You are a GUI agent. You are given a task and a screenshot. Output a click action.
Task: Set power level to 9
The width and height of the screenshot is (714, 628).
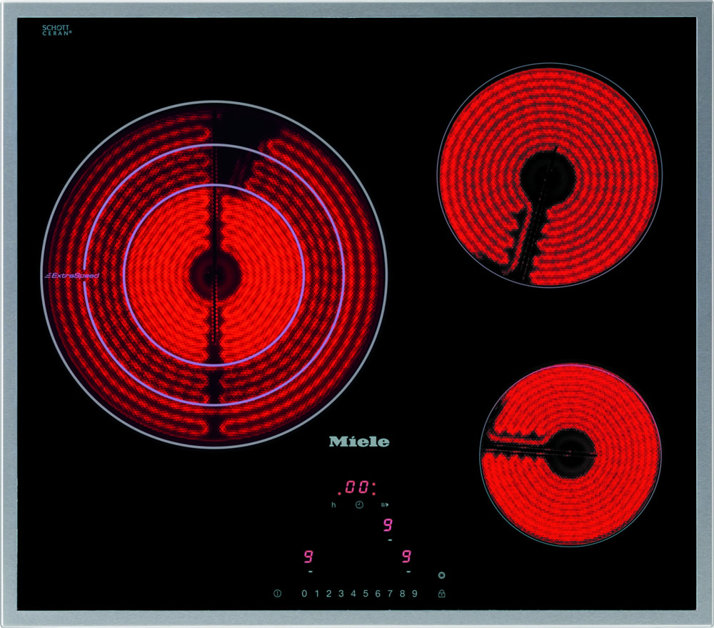414,594
